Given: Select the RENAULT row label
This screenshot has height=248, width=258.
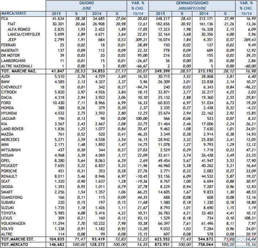Looking at the screenshot, I should pos(9,176).
